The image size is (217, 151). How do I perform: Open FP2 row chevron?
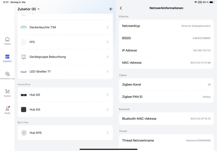(x=108, y=42)
